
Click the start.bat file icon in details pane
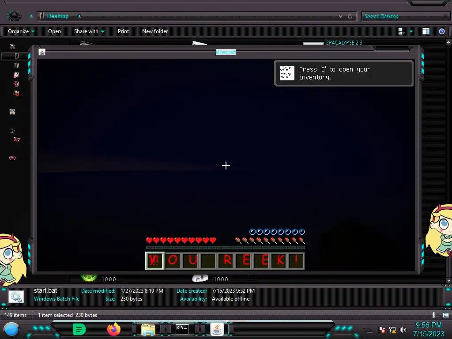pos(16,296)
